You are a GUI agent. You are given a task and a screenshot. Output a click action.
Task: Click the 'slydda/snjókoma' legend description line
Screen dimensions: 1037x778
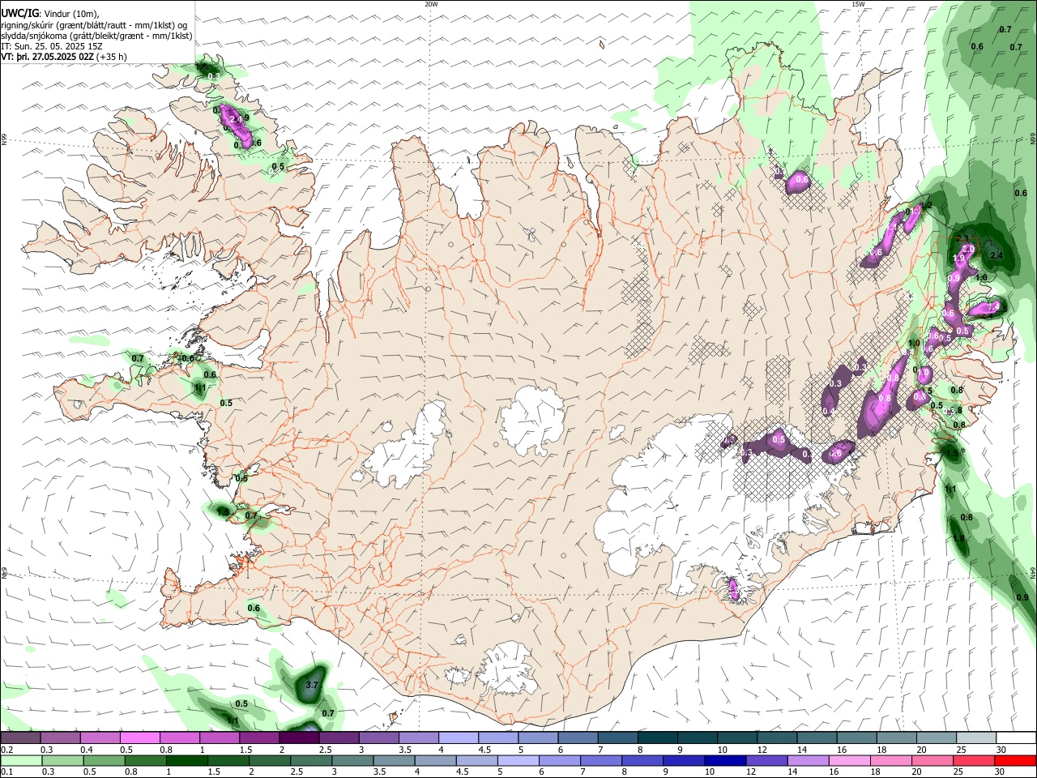(96, 36)
